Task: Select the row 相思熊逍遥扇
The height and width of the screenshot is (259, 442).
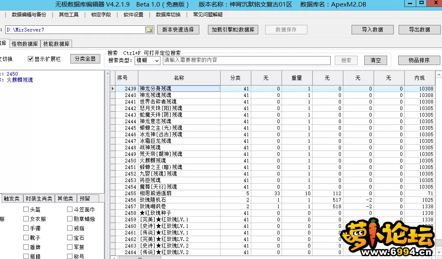Action: [272, 194]
